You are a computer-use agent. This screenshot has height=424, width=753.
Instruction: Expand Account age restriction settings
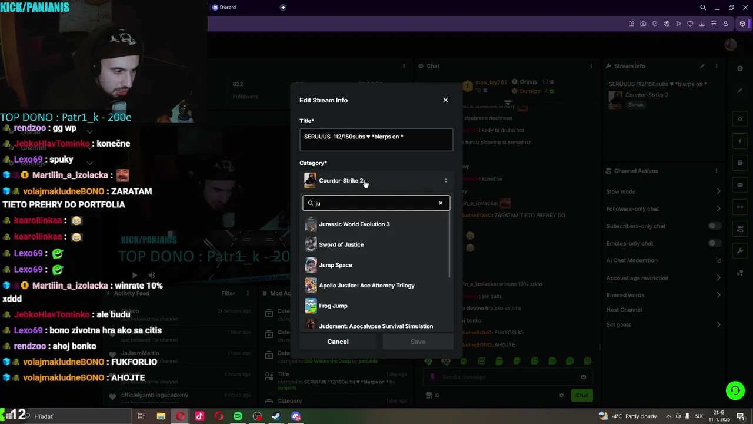(x=664, y=278)
